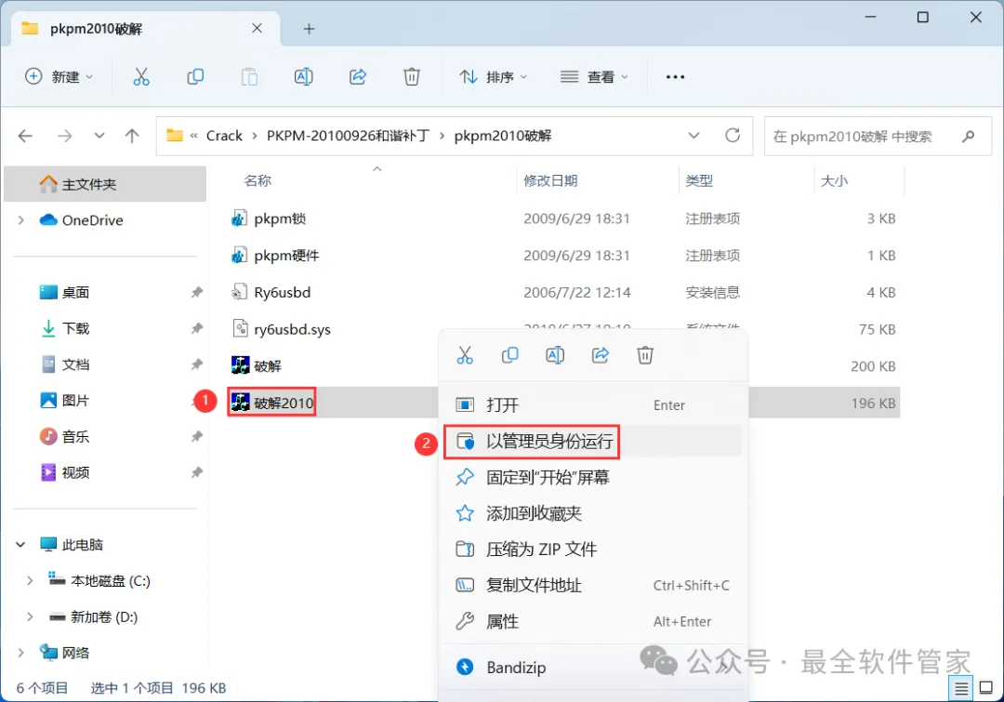Open recent locations chevron
The height and width of the screenshot is (702, 1004).
coord(99,136)
